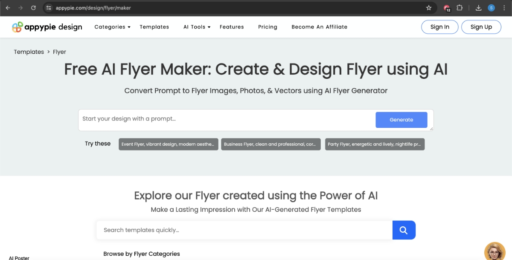This screenshot has height=260, width=512.
Task: Click the blue search magnifier icon
Action: [404, 230]
